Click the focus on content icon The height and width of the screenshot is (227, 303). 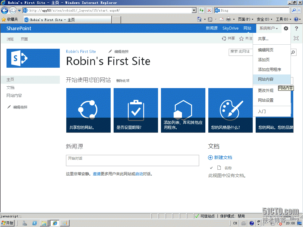[296, 38]
